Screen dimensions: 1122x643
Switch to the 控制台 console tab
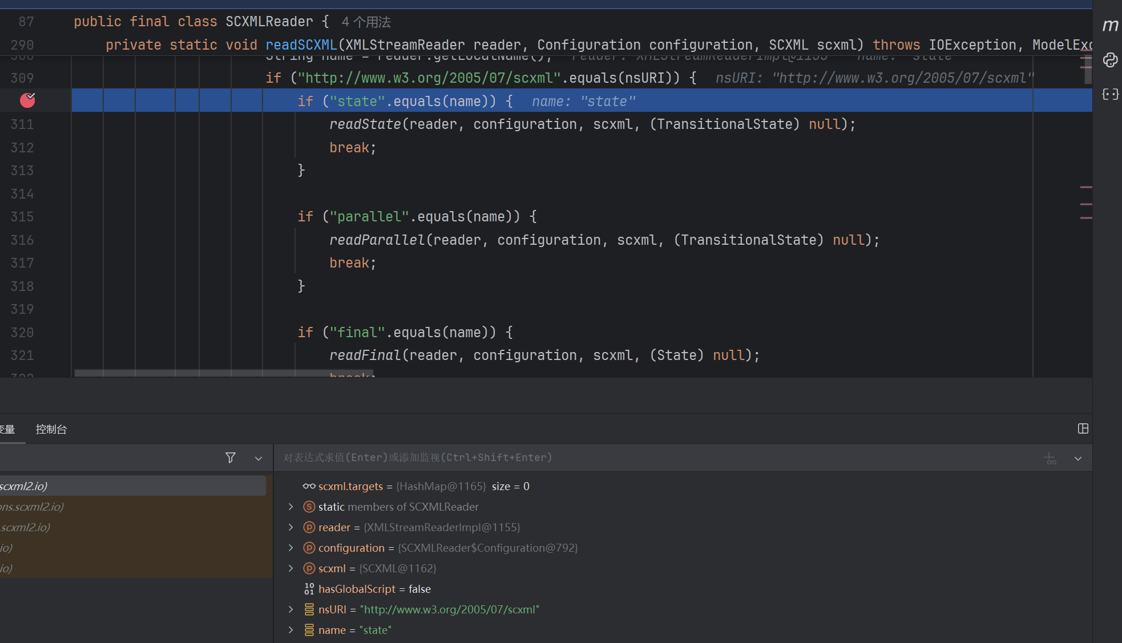(51, 429)
